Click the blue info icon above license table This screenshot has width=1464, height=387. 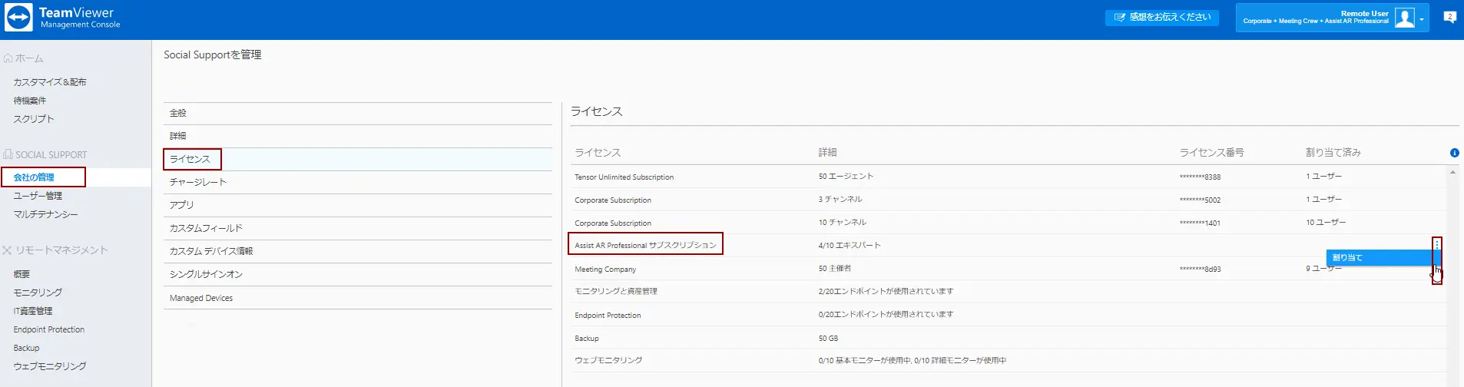tap(1454, 153)
